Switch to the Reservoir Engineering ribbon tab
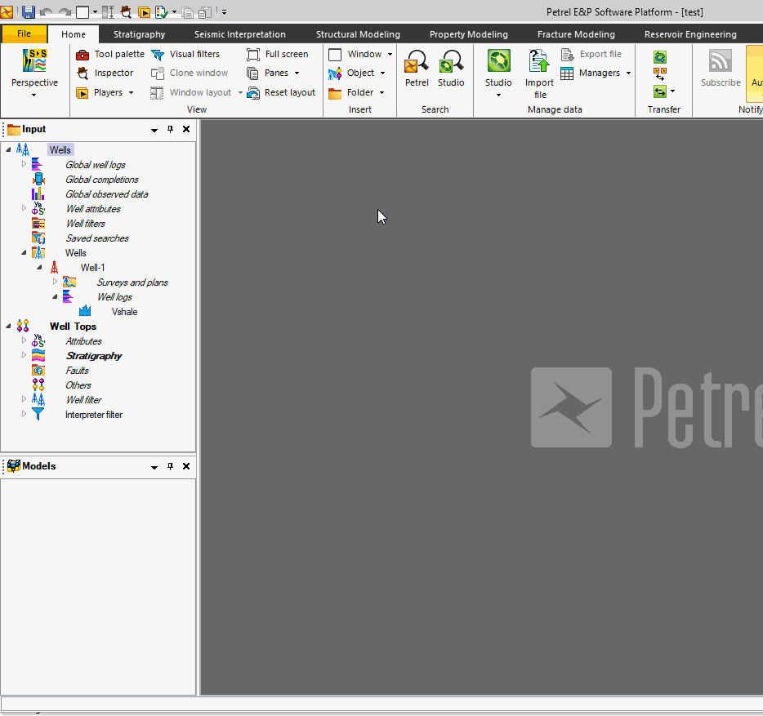763x716 pixels. [690, 34]
